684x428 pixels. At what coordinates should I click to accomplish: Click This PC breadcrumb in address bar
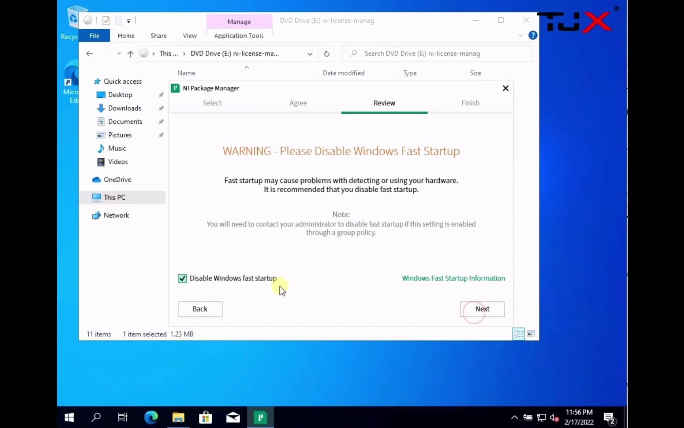pos(168,53)
